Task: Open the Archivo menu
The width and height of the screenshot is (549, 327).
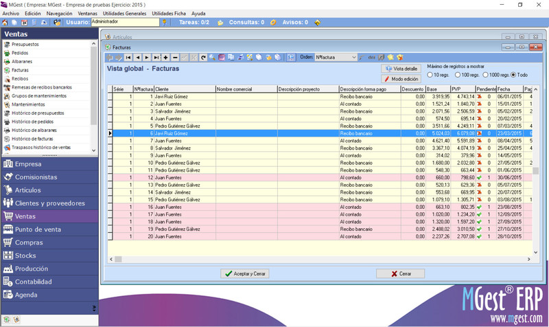Action: point(11,13)
